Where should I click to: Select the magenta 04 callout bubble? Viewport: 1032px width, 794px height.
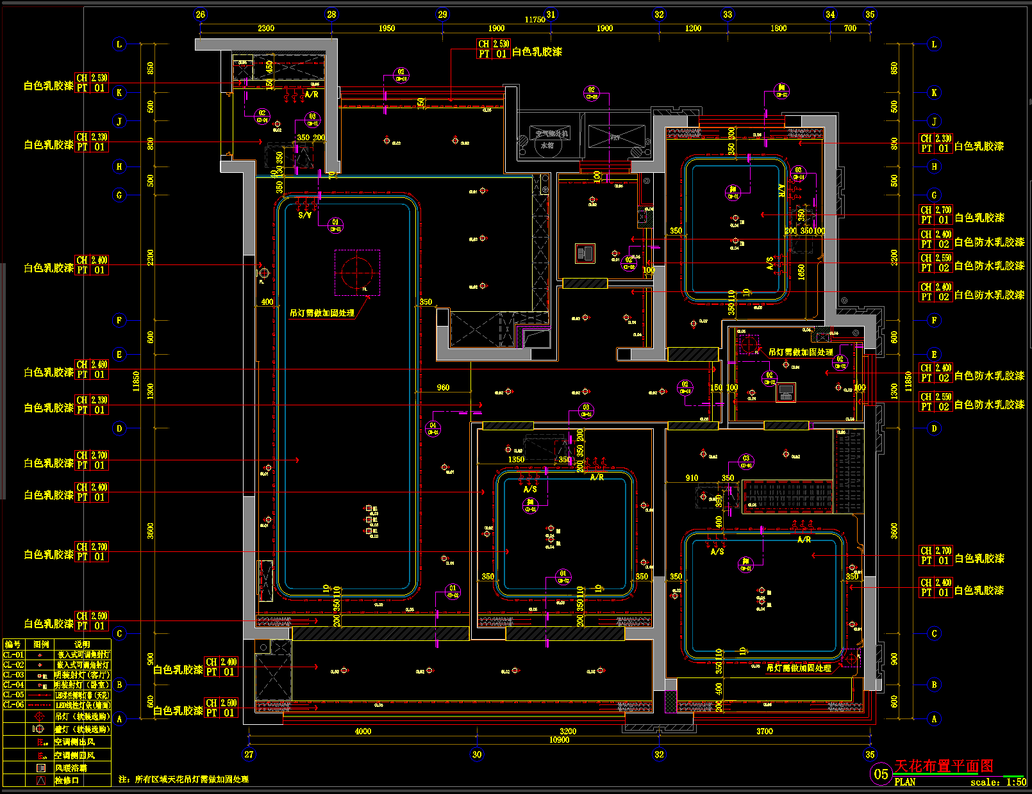point(433,428)
